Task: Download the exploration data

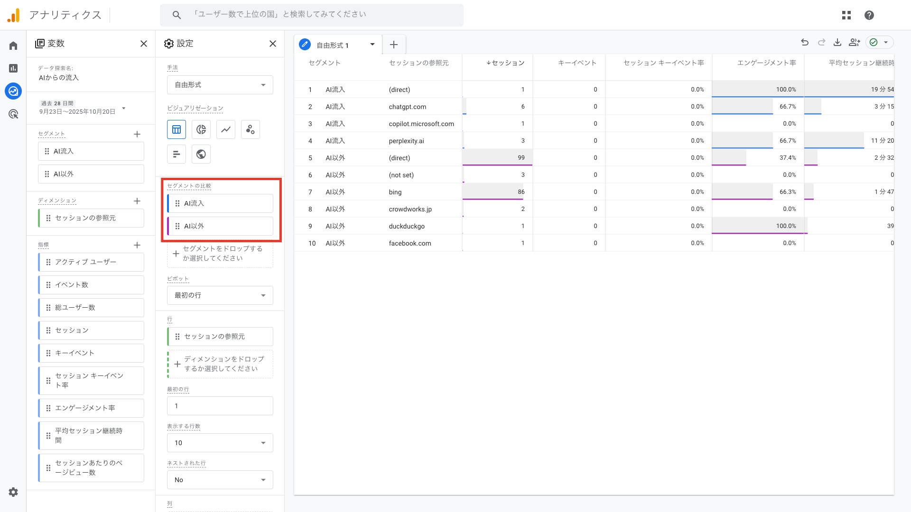Action: click(x=837, y=43)
